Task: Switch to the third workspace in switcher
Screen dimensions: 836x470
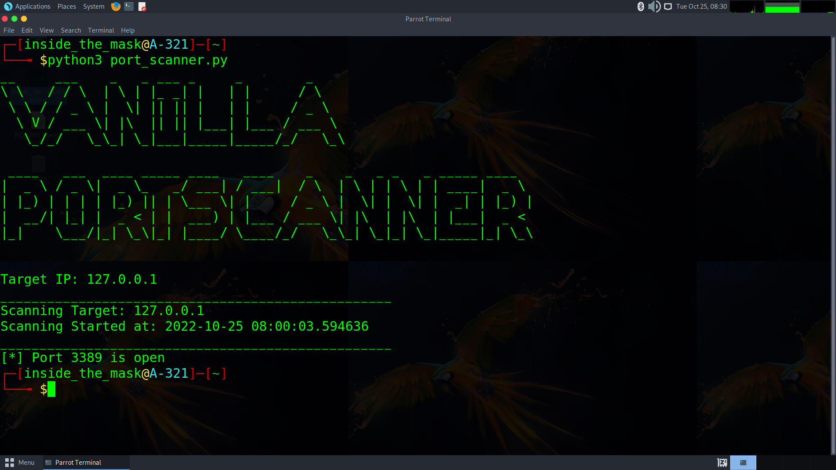Action: (x=796, y=463)
